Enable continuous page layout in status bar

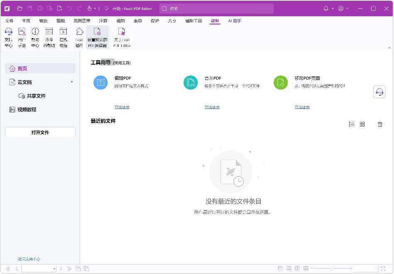(289, 269)
